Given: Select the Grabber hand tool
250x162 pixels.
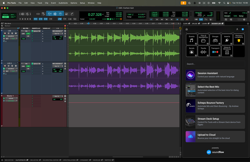Looking at the screenshot, I should [x=60, y=14].
